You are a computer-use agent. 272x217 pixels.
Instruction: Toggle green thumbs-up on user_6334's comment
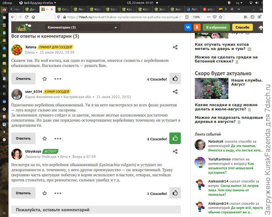(x=175, y=138)
